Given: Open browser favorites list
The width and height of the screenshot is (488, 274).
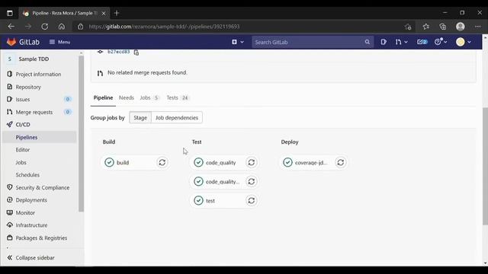Looking at the screenshot, I should [x=426, y=27].
